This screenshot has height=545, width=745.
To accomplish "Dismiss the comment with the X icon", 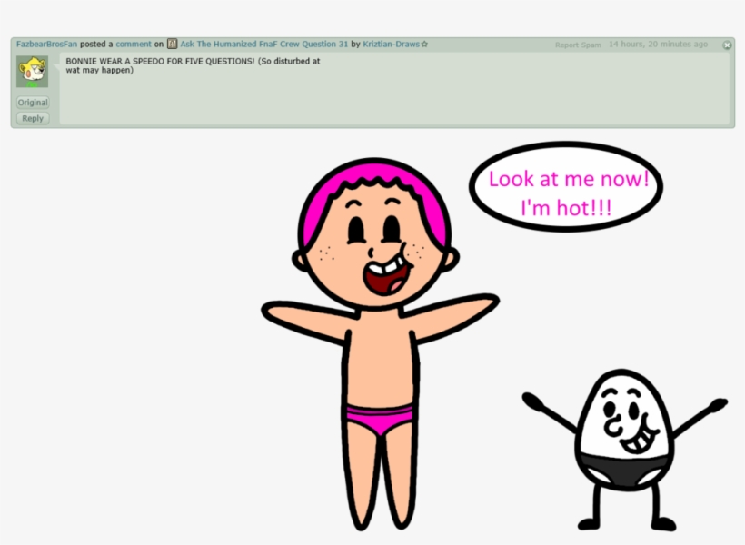I will (727, 45).
